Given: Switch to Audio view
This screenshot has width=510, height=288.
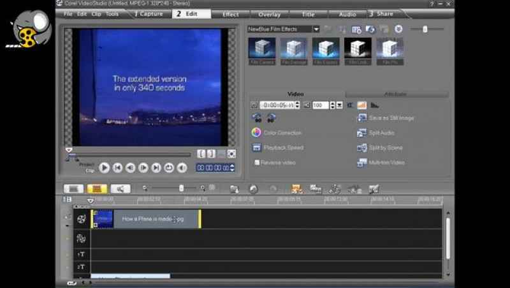Looking at the screenshot, I should pos(120,188).
